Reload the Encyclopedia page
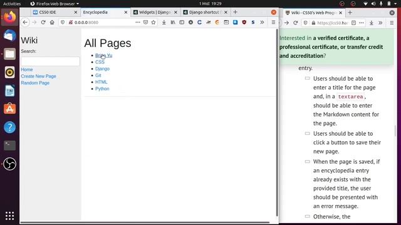 pos(43,22)
